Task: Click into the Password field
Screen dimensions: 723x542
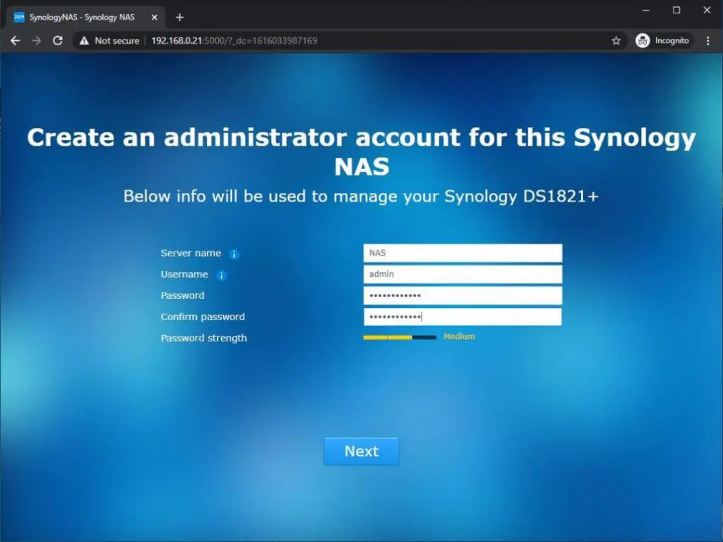Action: coord(462,295)
